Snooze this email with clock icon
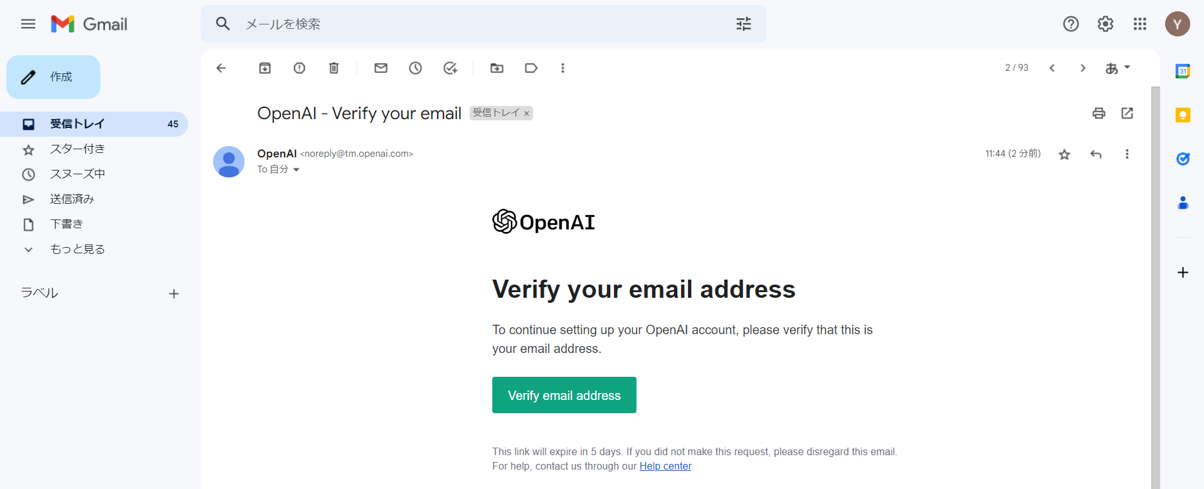Image resolution: width=1204 pixels, height=489 pixels. pos(415,68)
